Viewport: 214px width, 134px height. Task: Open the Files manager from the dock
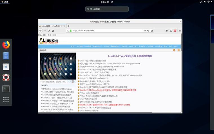(x=6, y=56)
